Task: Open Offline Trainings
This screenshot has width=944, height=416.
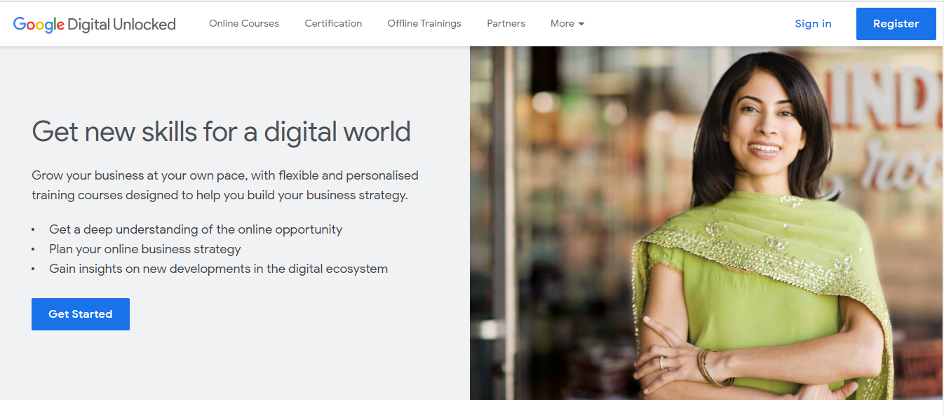Action: pyautogui.click(x=424, y=23)
